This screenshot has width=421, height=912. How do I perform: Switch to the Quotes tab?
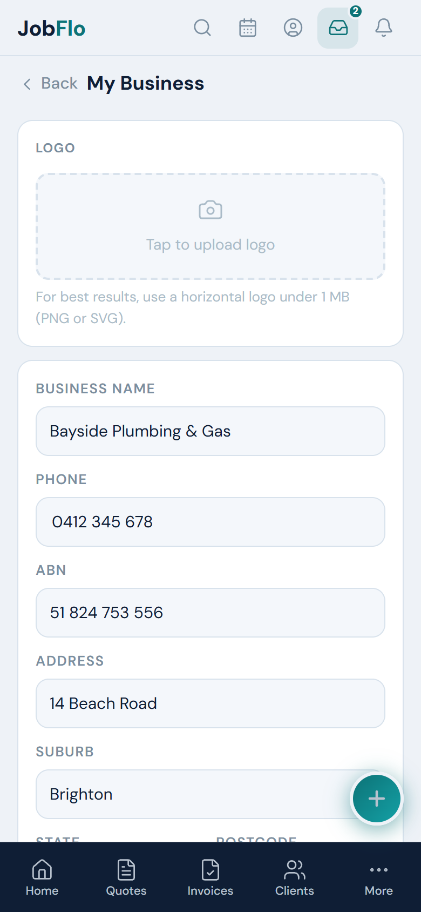(x=126, y=877)
